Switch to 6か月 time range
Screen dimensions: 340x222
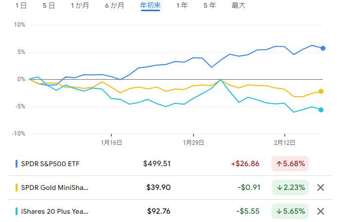click(114, 6)
